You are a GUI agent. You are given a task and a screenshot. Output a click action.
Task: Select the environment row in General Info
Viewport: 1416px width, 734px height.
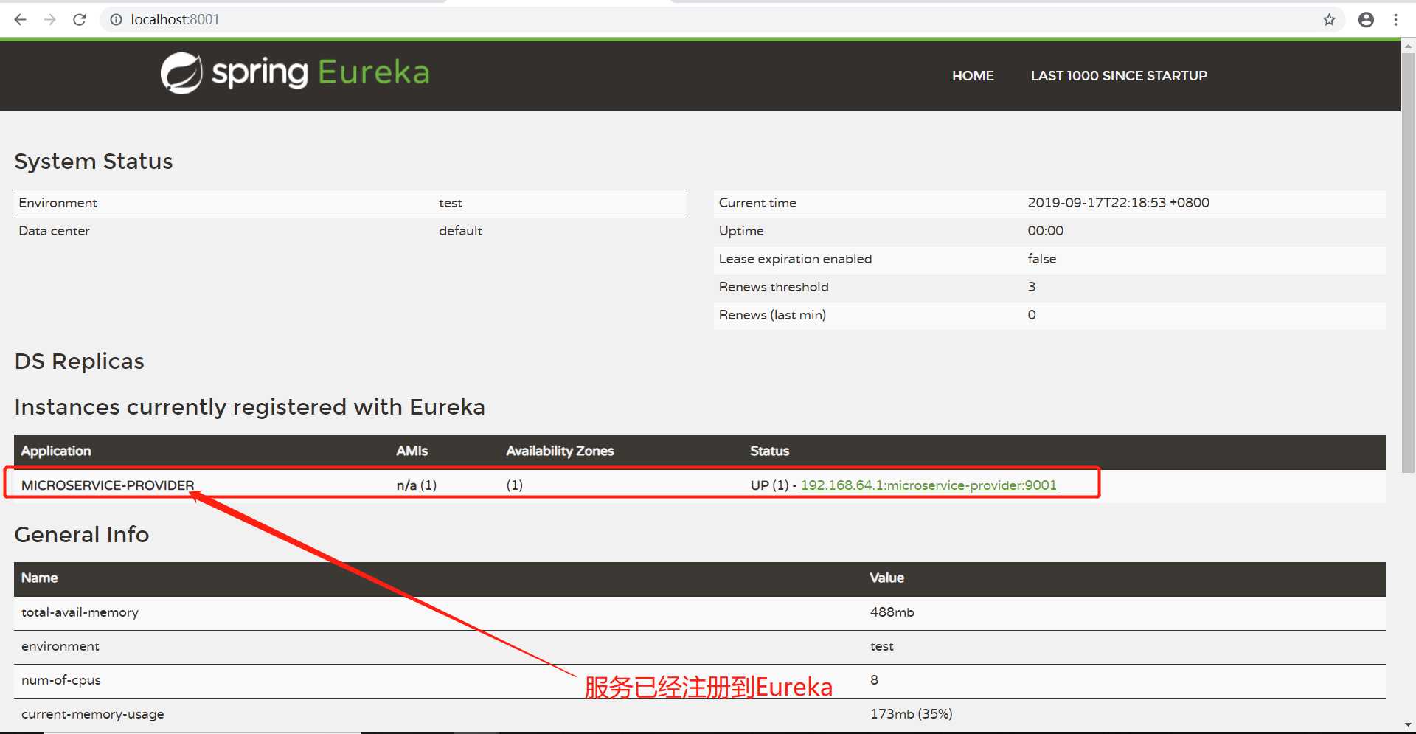(x=700, y=647)
